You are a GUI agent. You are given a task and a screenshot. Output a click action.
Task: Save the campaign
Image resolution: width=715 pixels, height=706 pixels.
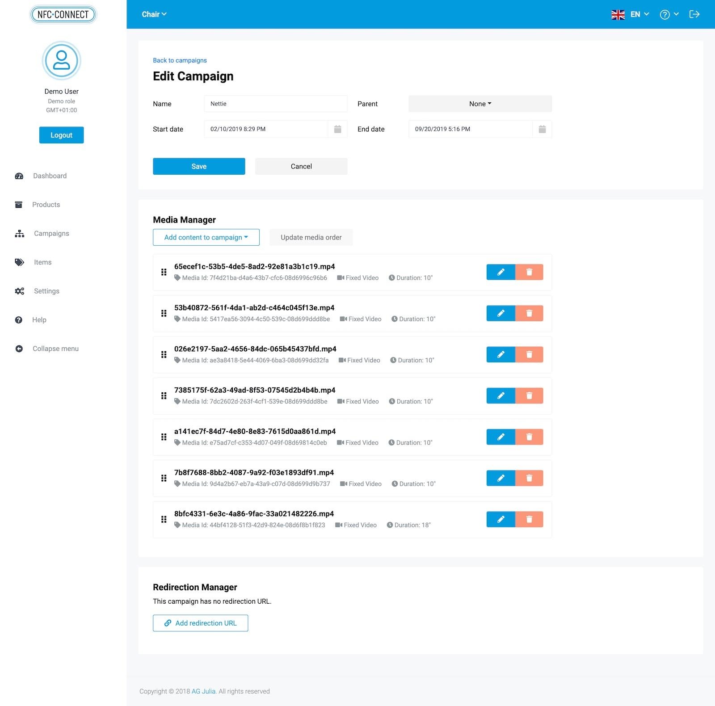click(199, 166)
